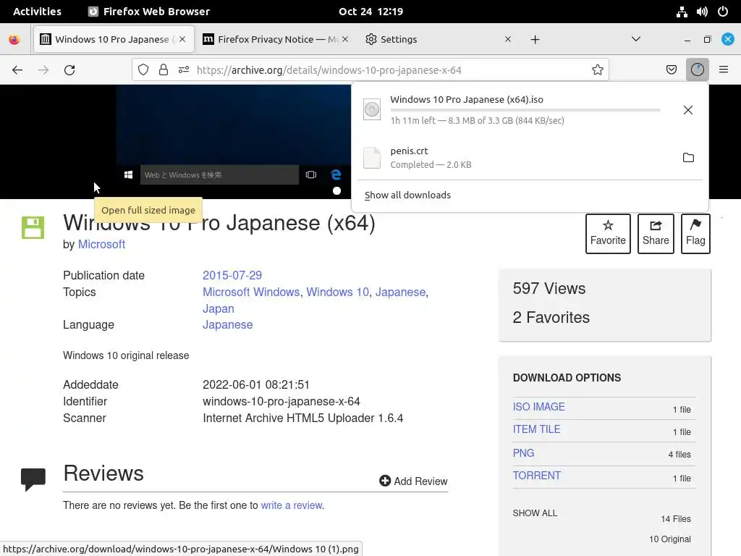The height and width of the screenshot is (556, 741).
Task: Click the Addeddate 2022-06-01 08:21:51 value
Action: coord(255,385)
